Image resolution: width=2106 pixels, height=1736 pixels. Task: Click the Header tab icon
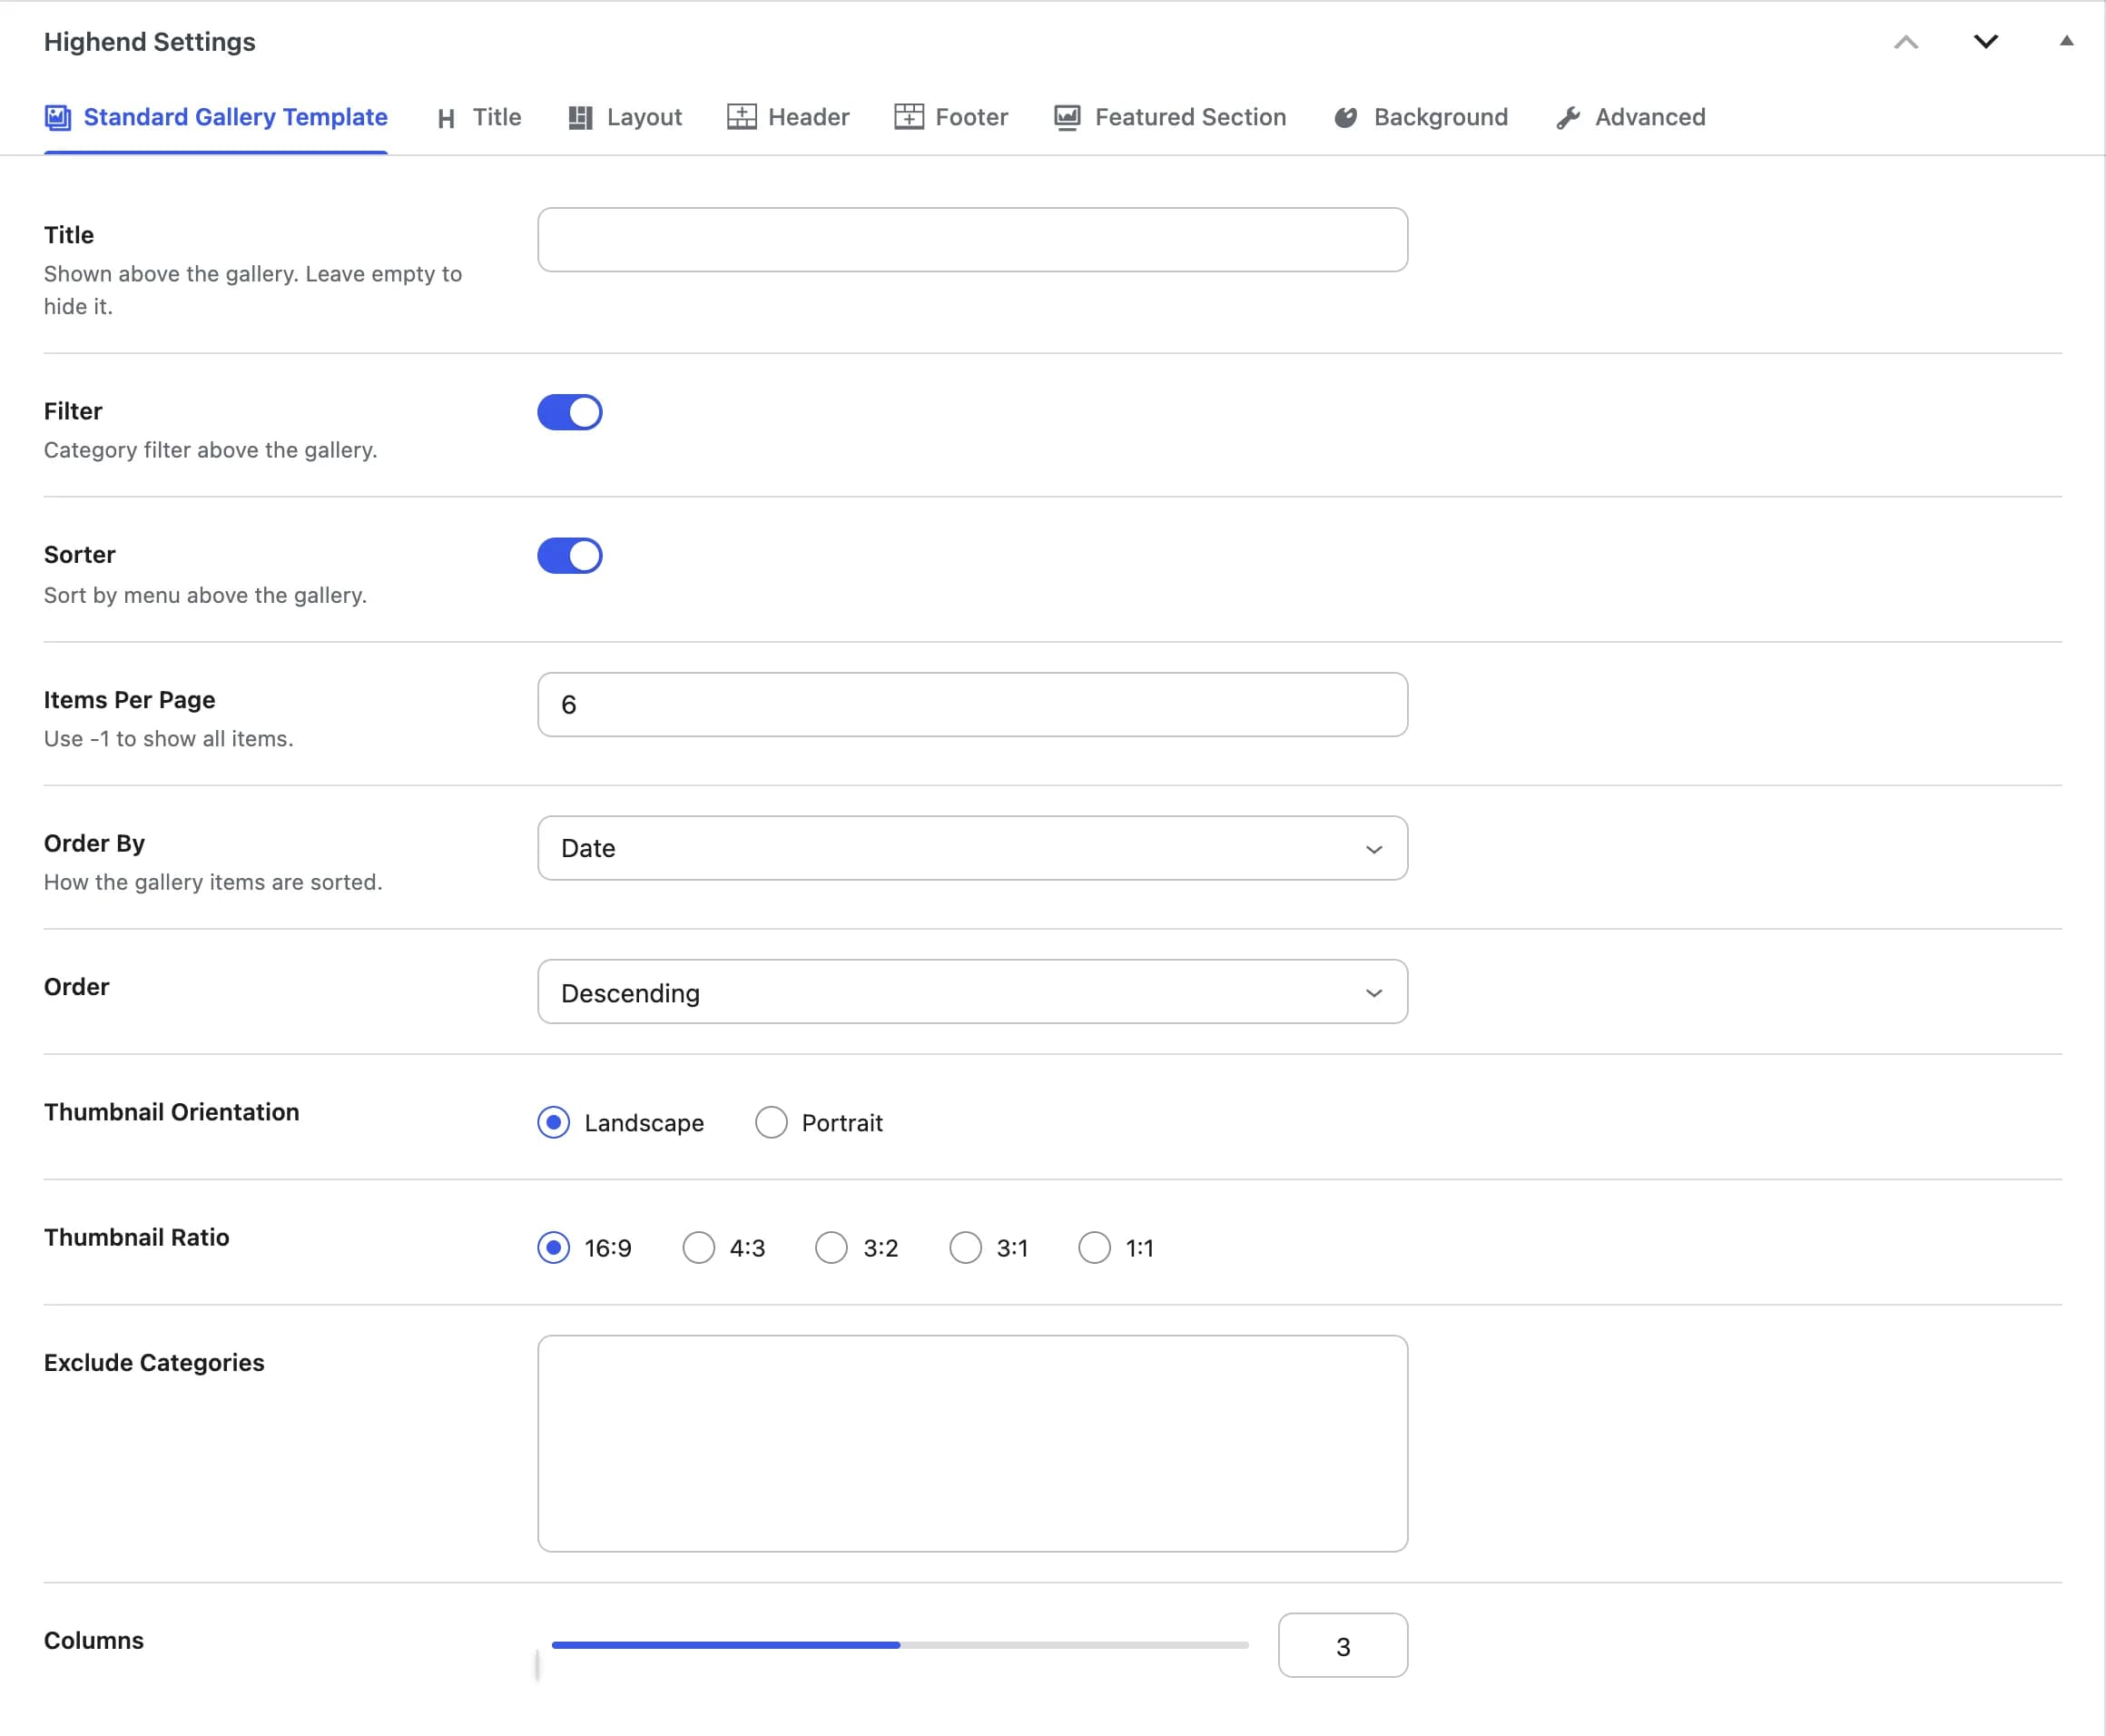point(742,117)
